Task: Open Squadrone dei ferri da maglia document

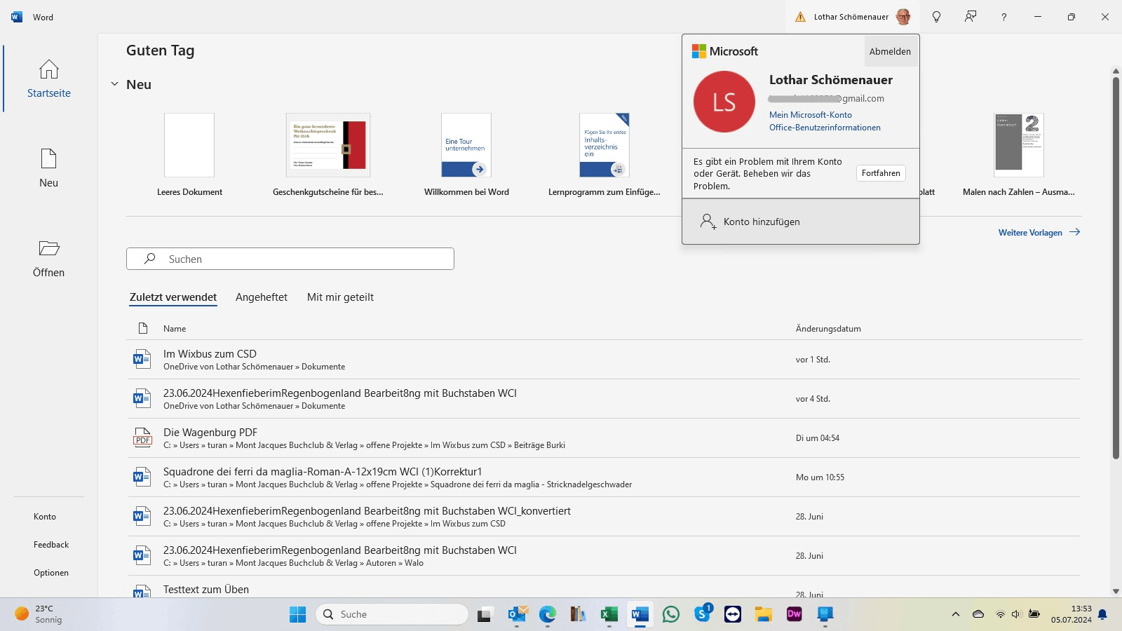Action: click(604, 477)
